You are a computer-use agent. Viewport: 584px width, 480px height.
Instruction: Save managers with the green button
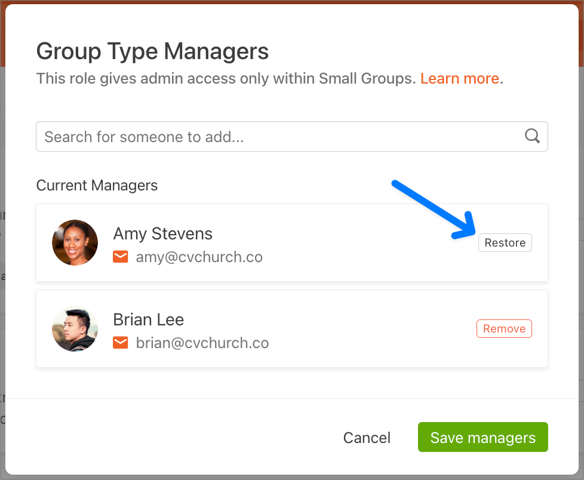[x=482, y=437]
